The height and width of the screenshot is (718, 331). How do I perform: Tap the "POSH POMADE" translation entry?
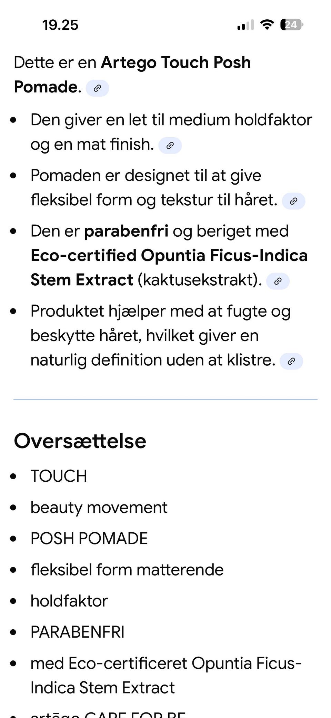click(89, 539)
